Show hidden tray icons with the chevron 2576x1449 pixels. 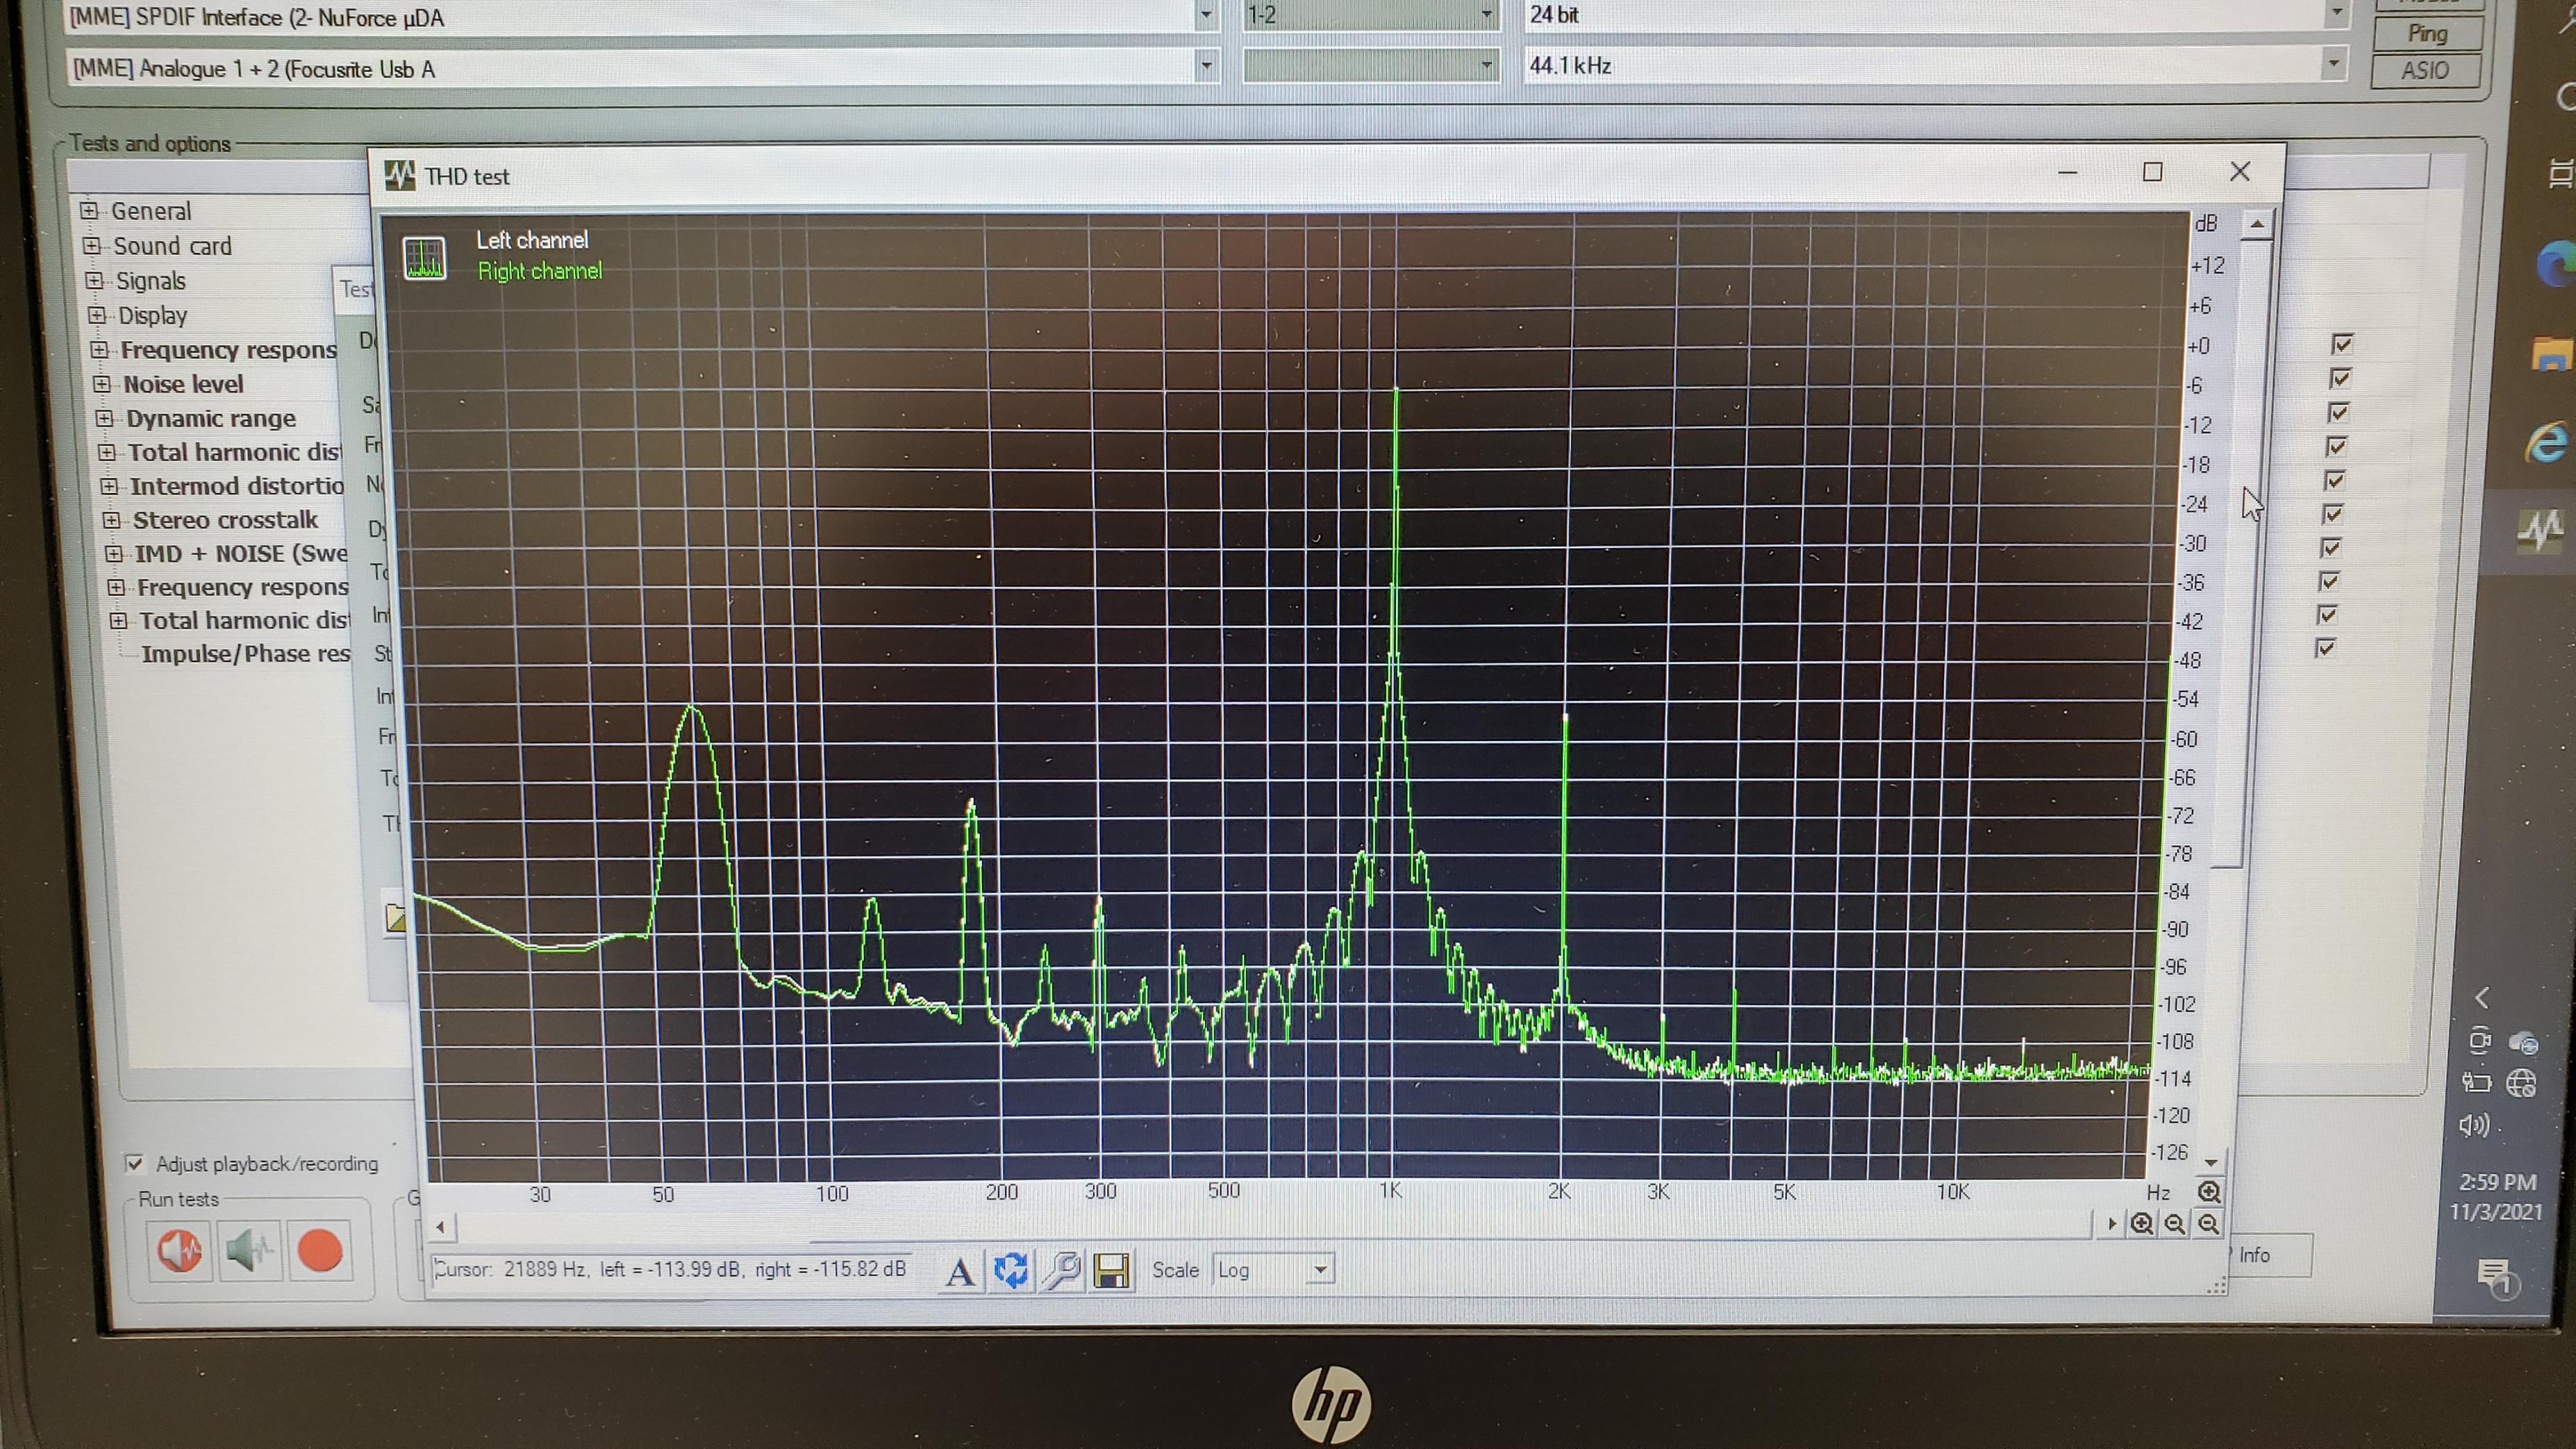tap(2482, 997)
